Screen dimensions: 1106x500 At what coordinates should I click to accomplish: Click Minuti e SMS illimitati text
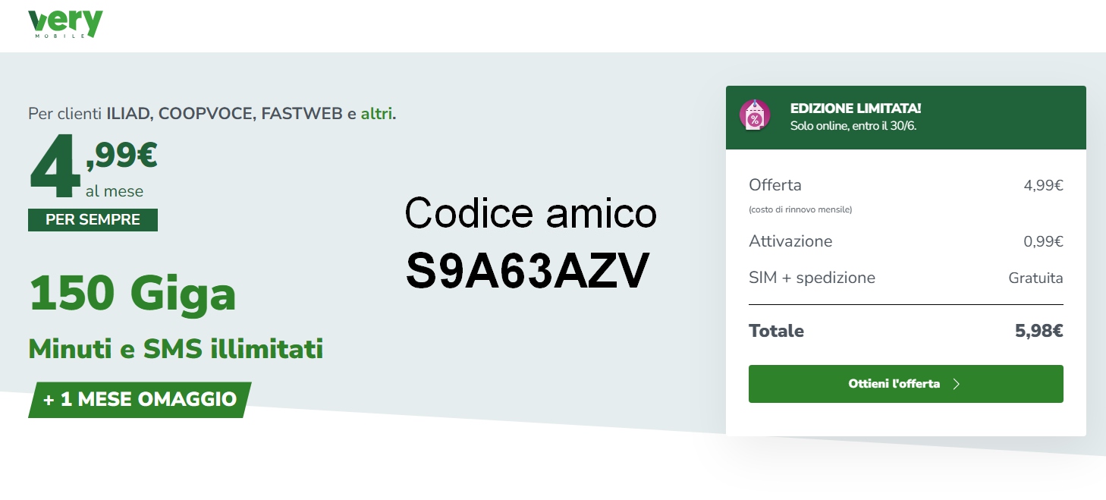(x=176, y=349)
